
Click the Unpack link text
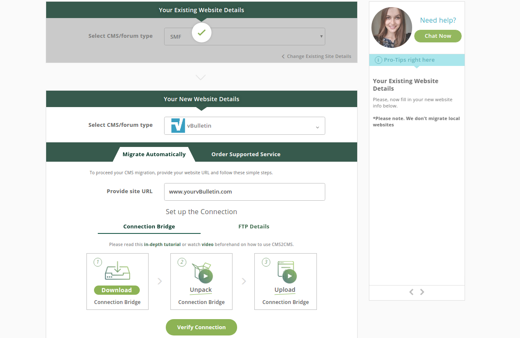pyautogui.click(x=201, y=290)
